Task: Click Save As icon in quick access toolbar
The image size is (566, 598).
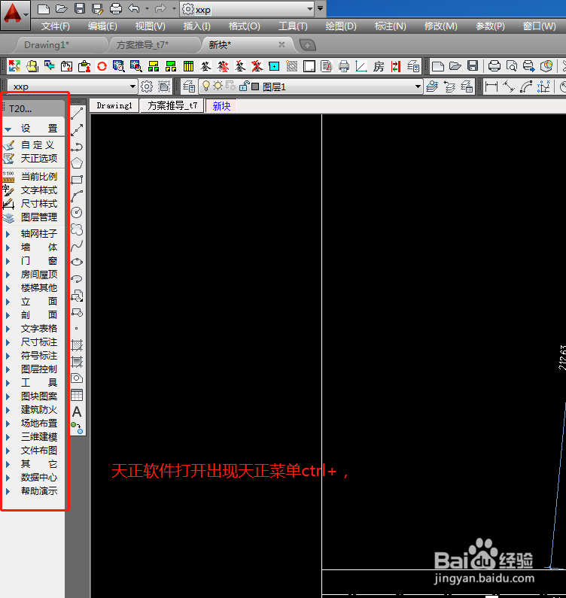Action: 97,8
